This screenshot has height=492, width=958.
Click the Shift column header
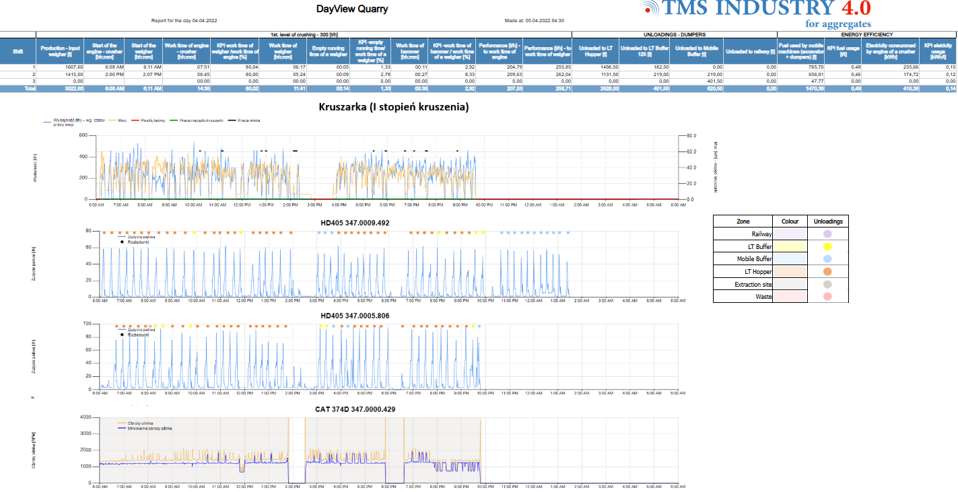(x=18, y=49)
